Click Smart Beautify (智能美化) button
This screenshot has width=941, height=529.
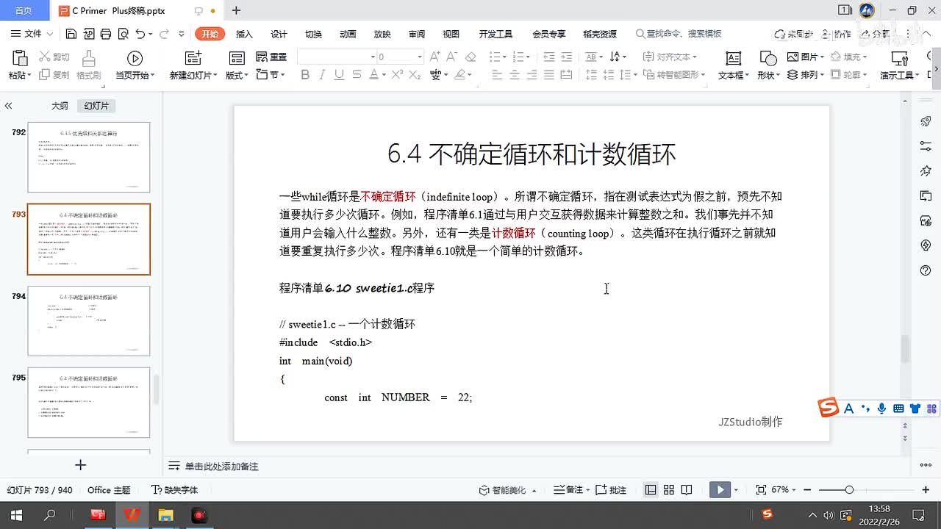pos(508,489)
